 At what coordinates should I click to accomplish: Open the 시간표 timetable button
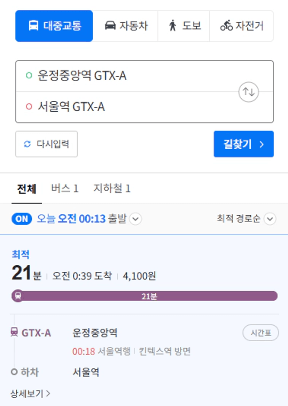click(x=260, y=333)
